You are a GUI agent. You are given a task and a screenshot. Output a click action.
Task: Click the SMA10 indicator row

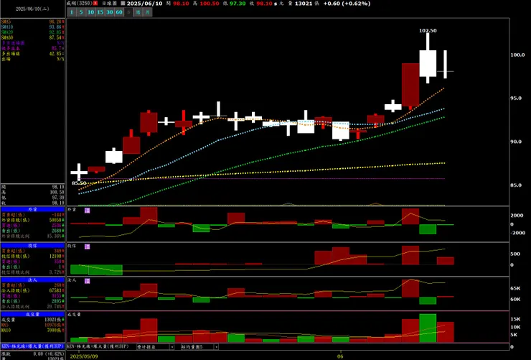(32, 27)
